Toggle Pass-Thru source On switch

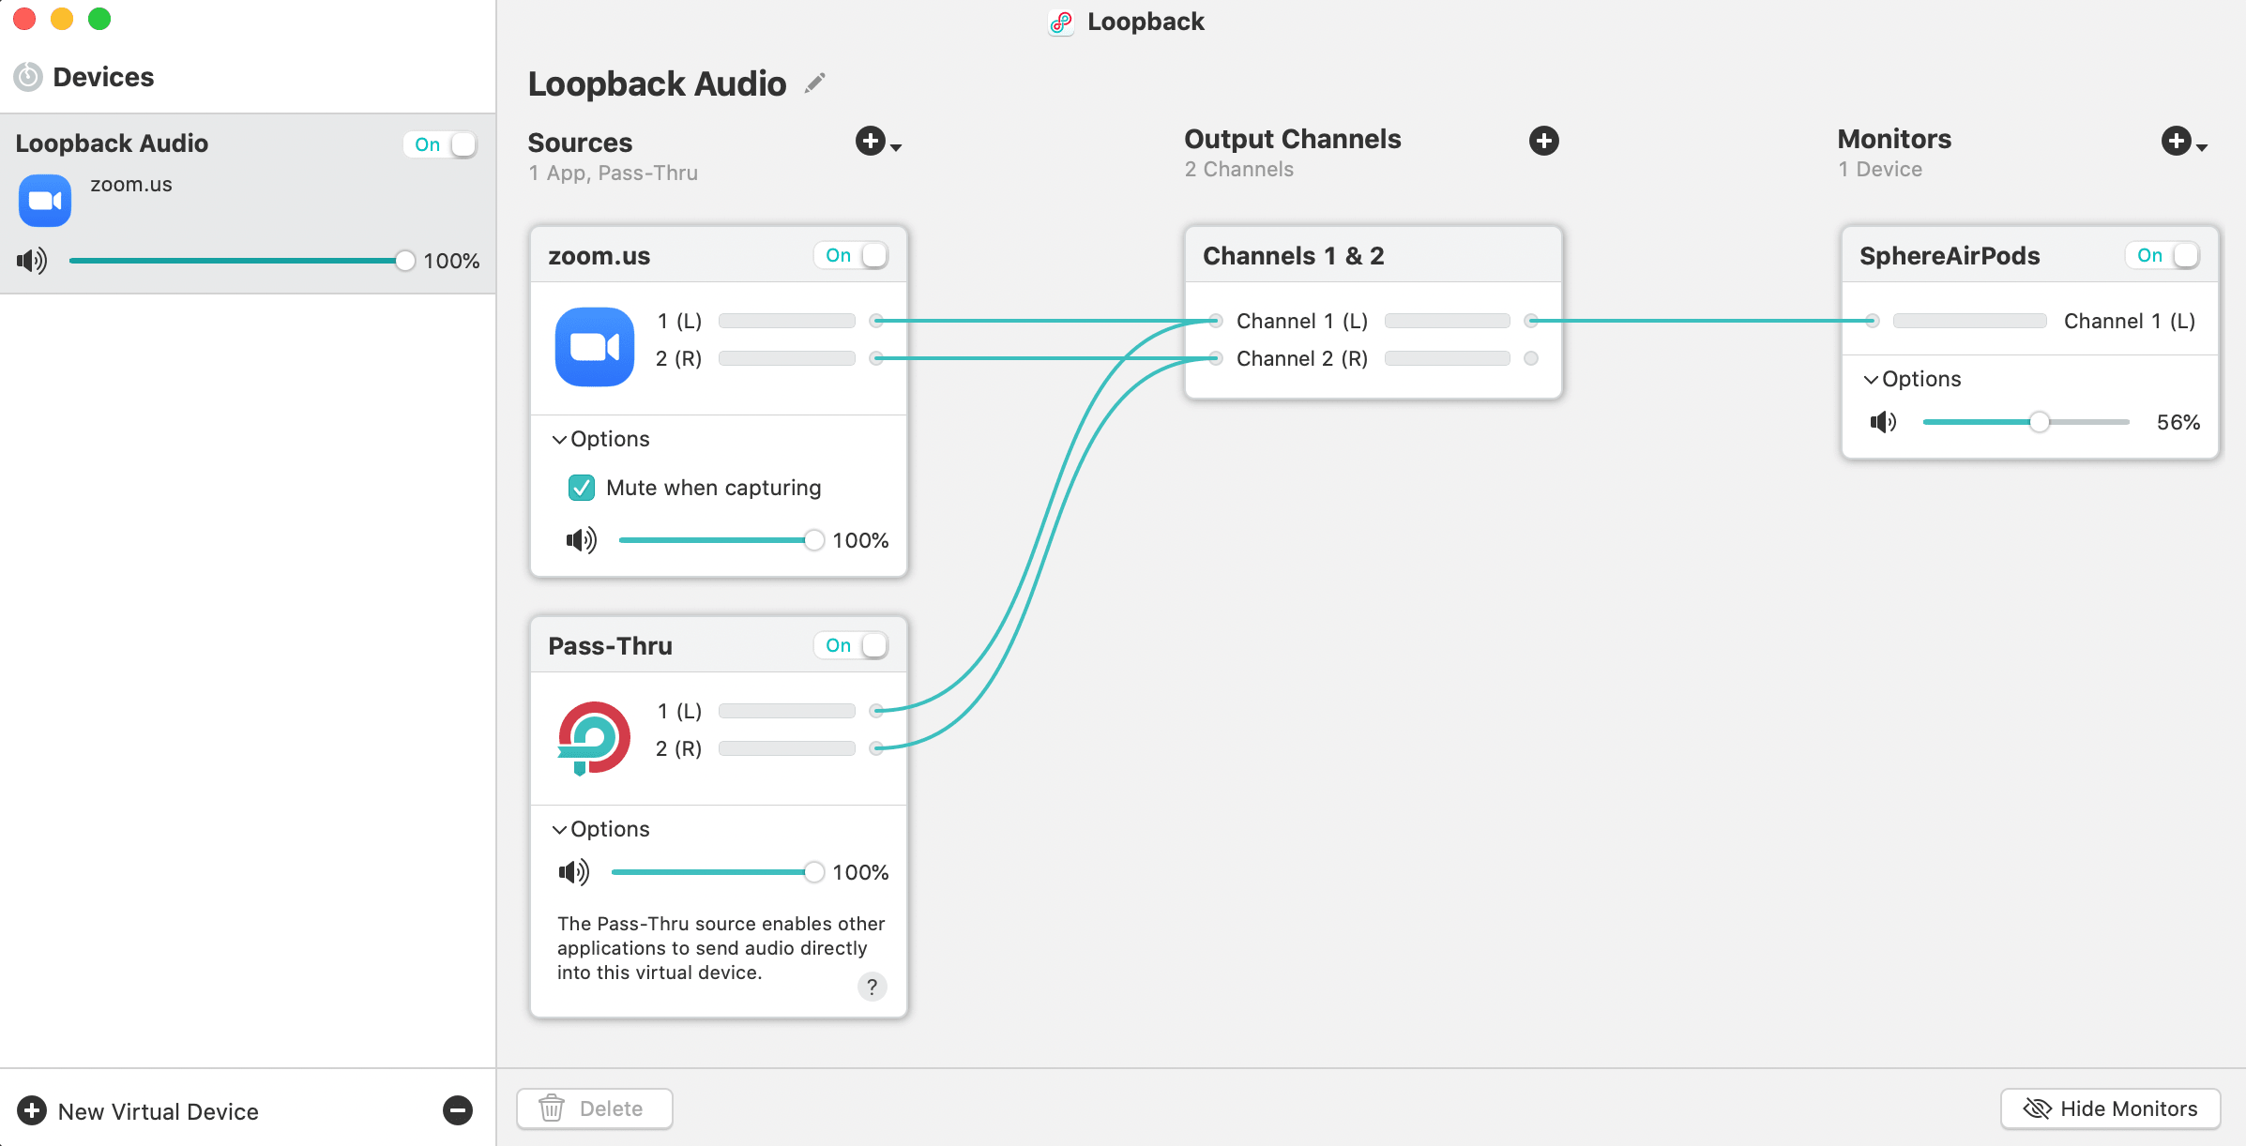pyautogui.click(x=851, y=645)
